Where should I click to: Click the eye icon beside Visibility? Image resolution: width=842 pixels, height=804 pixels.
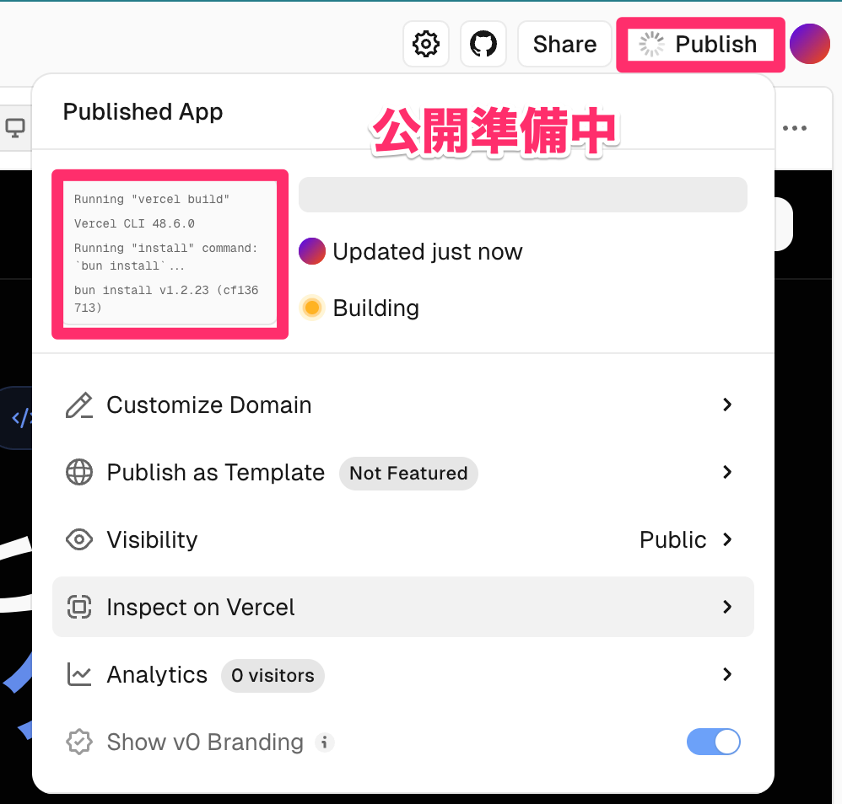point(79,539)
